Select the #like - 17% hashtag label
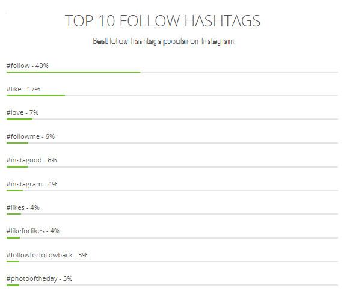344x297 pixels. click(23, 89)
